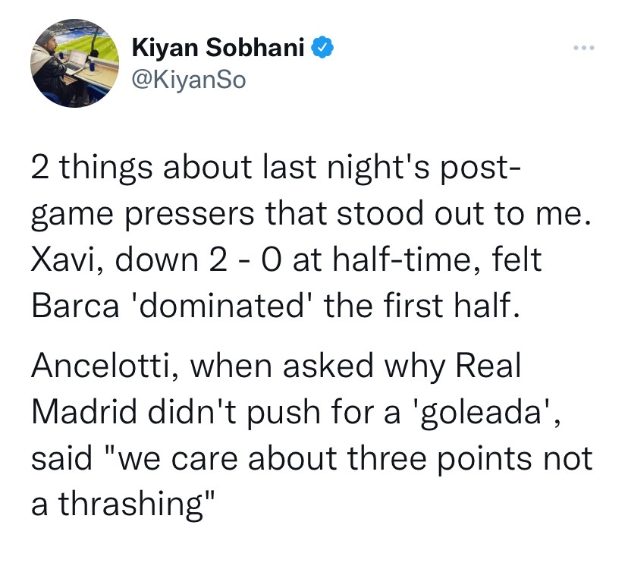The image size is (628, 566).
Task: Open the Kiyan Sobhani display name link
Action: 218,49
